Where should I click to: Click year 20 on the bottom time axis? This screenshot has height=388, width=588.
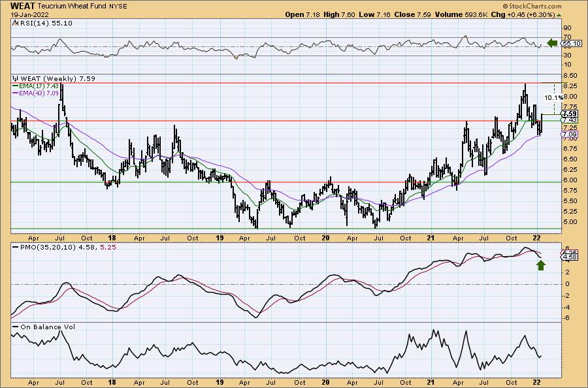point(325,382)
